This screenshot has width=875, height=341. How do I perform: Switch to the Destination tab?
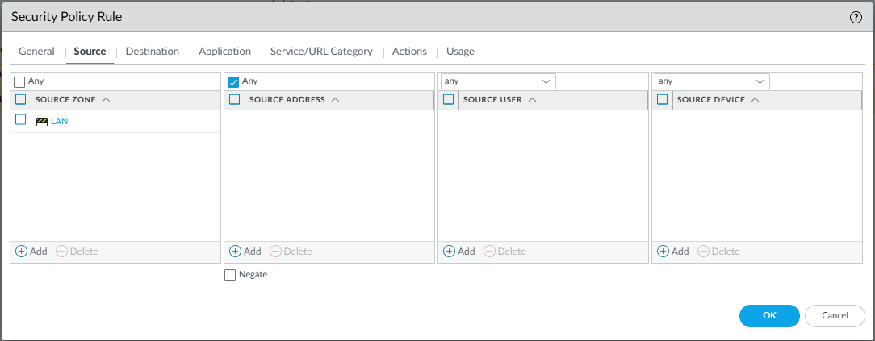click(x=152, y=52)
